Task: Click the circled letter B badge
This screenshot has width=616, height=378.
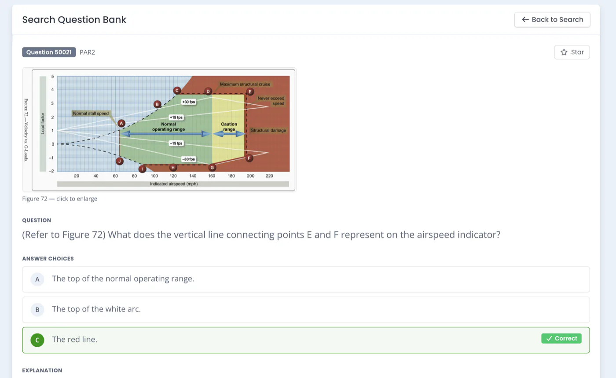Action: pyautogui.click(x=37, y=309)
